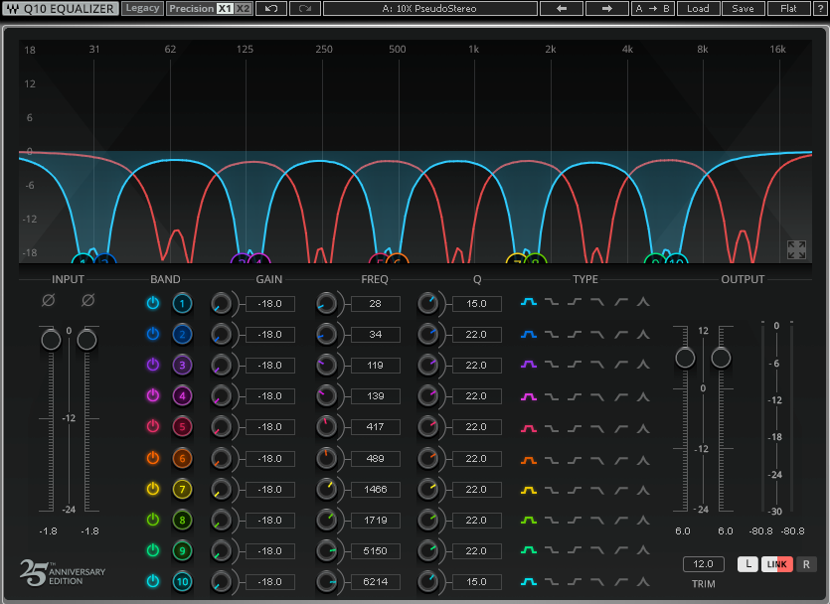This screenshot has height=604, width=830.
Task: Select high shelf type for band 8
Action: click(575, 521)
